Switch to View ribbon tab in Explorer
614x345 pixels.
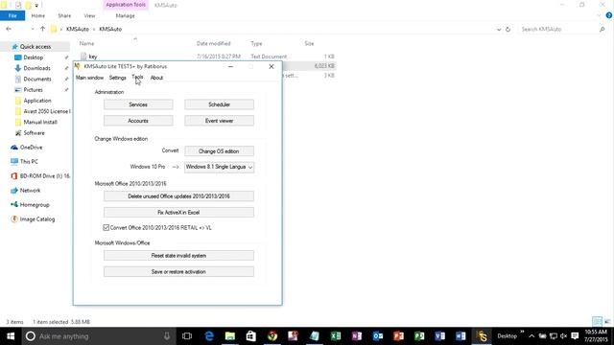(89, 15)
